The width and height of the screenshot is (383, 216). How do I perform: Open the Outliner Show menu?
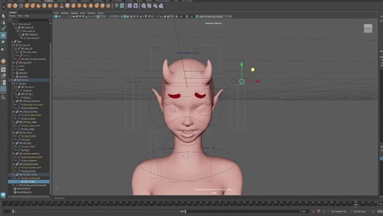pos(20,16)
